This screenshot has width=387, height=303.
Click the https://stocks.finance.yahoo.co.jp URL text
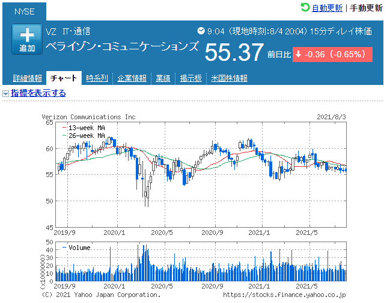click(x=284, y=295)
